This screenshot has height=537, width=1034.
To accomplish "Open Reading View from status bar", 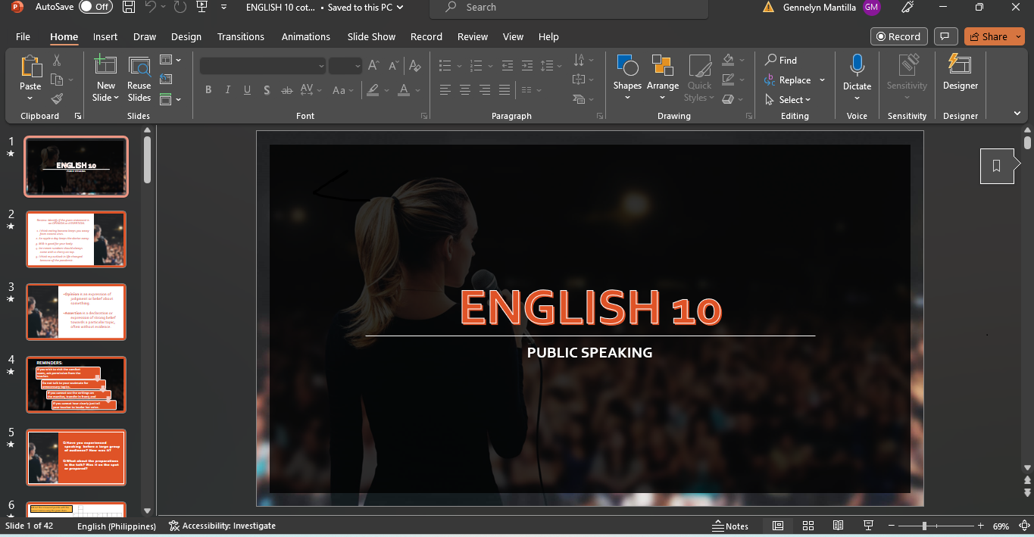I will tap(838, 526).
